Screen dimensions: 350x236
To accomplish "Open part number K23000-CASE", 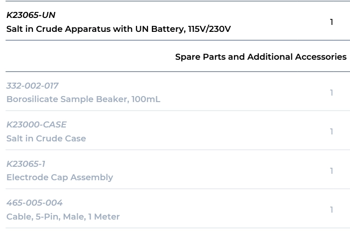I will [36, 124].
